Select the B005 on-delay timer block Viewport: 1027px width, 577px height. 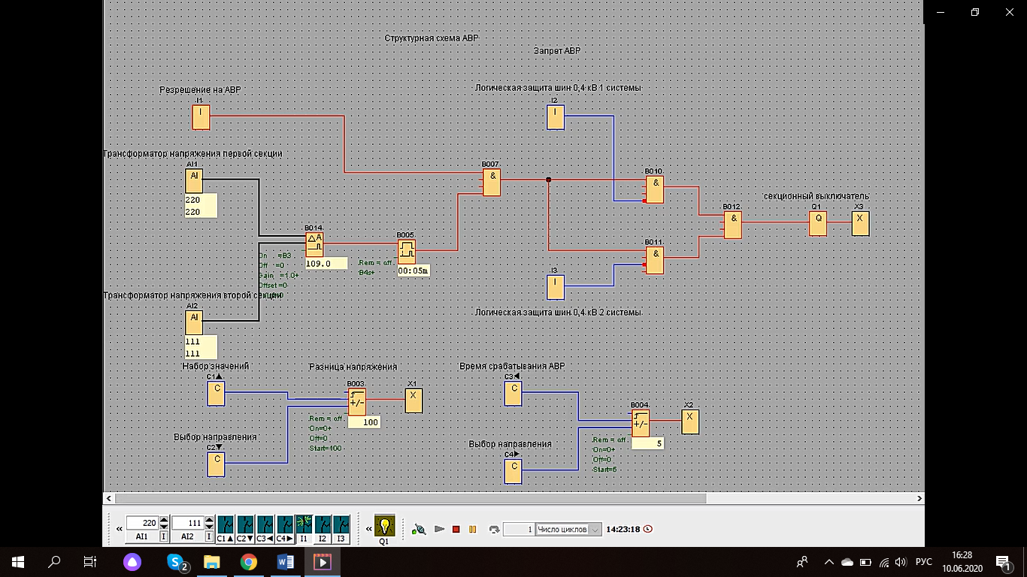click(x=406, y=251)
